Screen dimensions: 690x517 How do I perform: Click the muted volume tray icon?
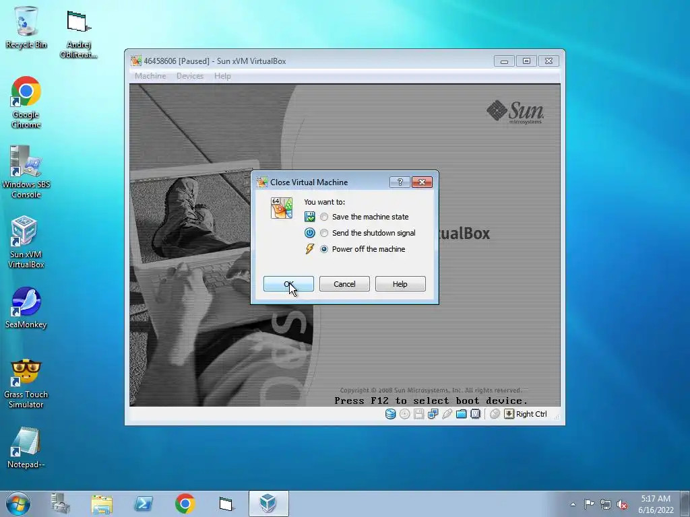pyautogui.click(x=622, y=504)
